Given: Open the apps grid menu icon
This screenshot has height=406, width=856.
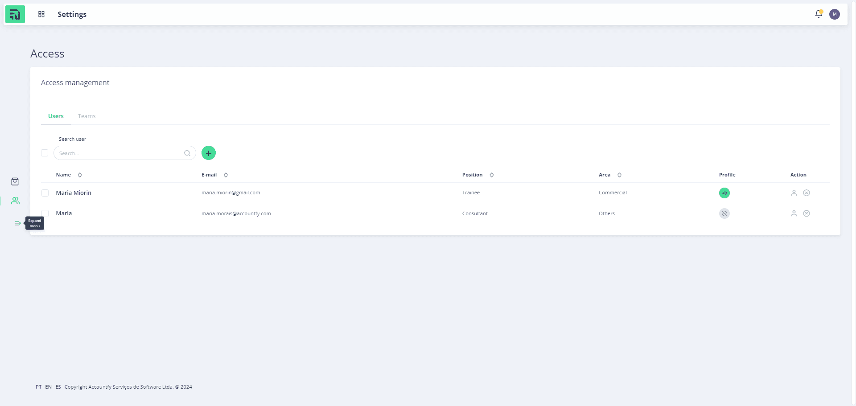Looking at the screenshot, I should [x=41, y=14].
